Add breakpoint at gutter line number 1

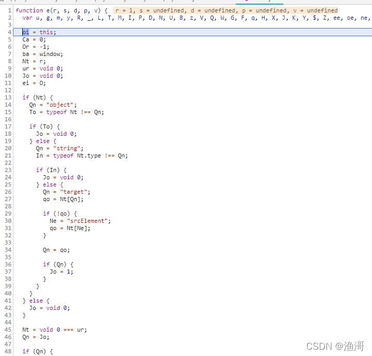tap(9, 10)
